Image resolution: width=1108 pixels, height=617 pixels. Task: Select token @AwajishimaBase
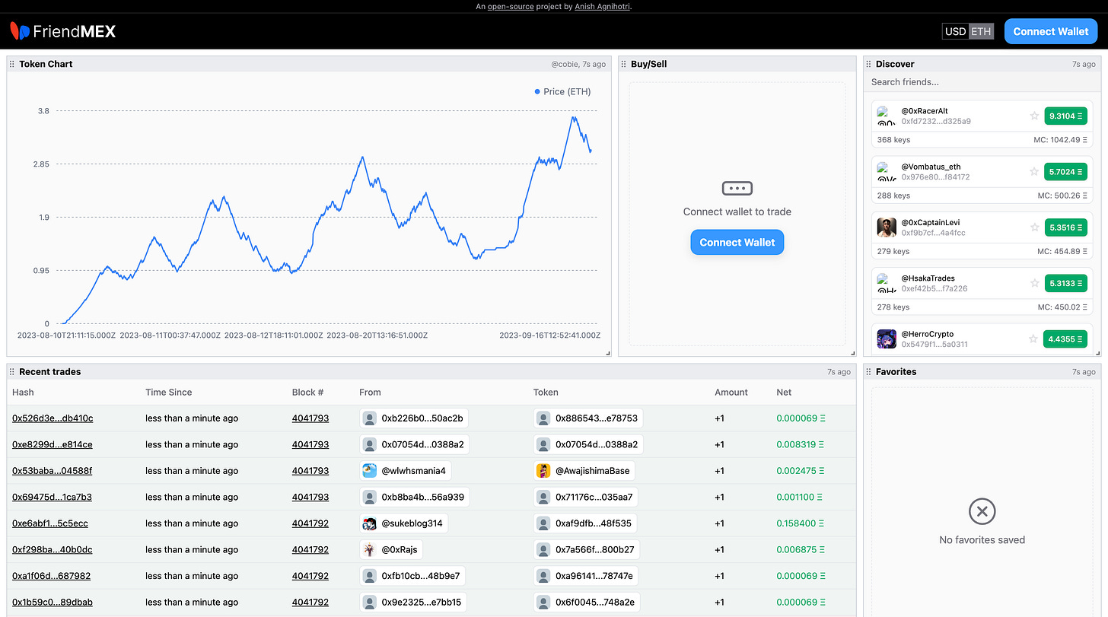click(584, 471)
